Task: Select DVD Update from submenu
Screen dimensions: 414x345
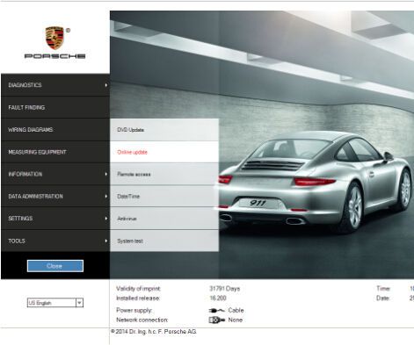Action: coord(164,130)
